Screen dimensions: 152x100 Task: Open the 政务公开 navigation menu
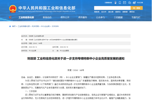(x=65, y=17)
